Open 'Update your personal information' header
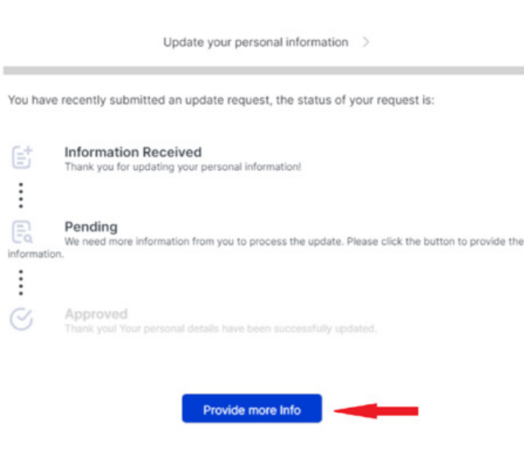Screen dimensions: 524x449 click(x=255, y=42)
